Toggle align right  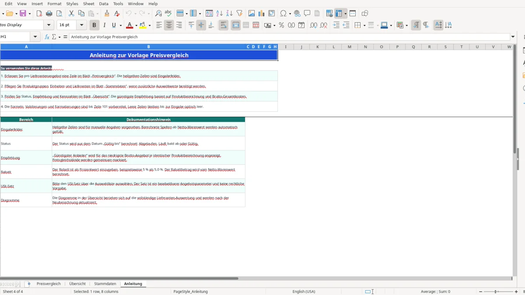coord(179,25)
